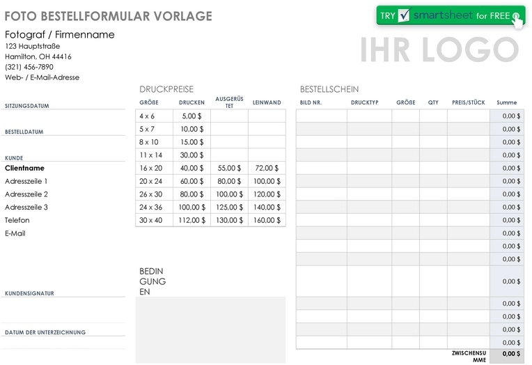The width and height of the screenshot is (532, 365).
Task: Click the ZWISCHENSUMME label
Action: tap(469, 357)
